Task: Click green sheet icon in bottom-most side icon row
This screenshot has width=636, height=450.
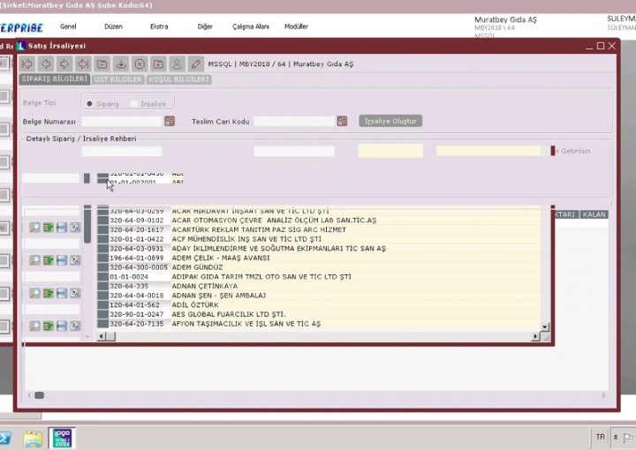Action: (49, 326)
